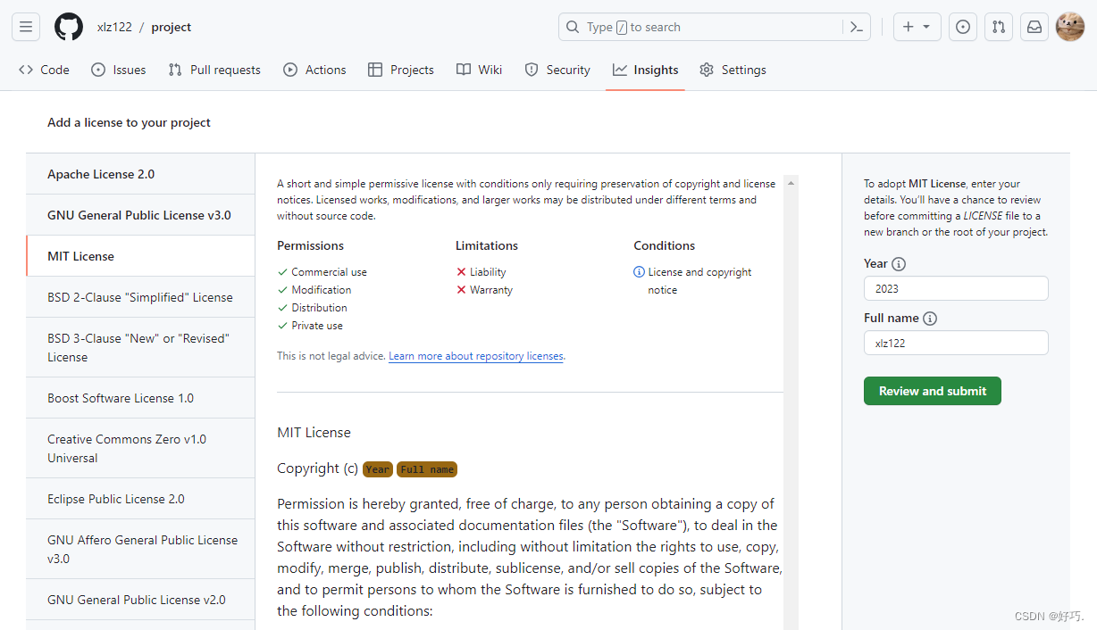Open the create new plus dropdown
This screenshot has width=1097, height=630.
(x=916, y=27)
